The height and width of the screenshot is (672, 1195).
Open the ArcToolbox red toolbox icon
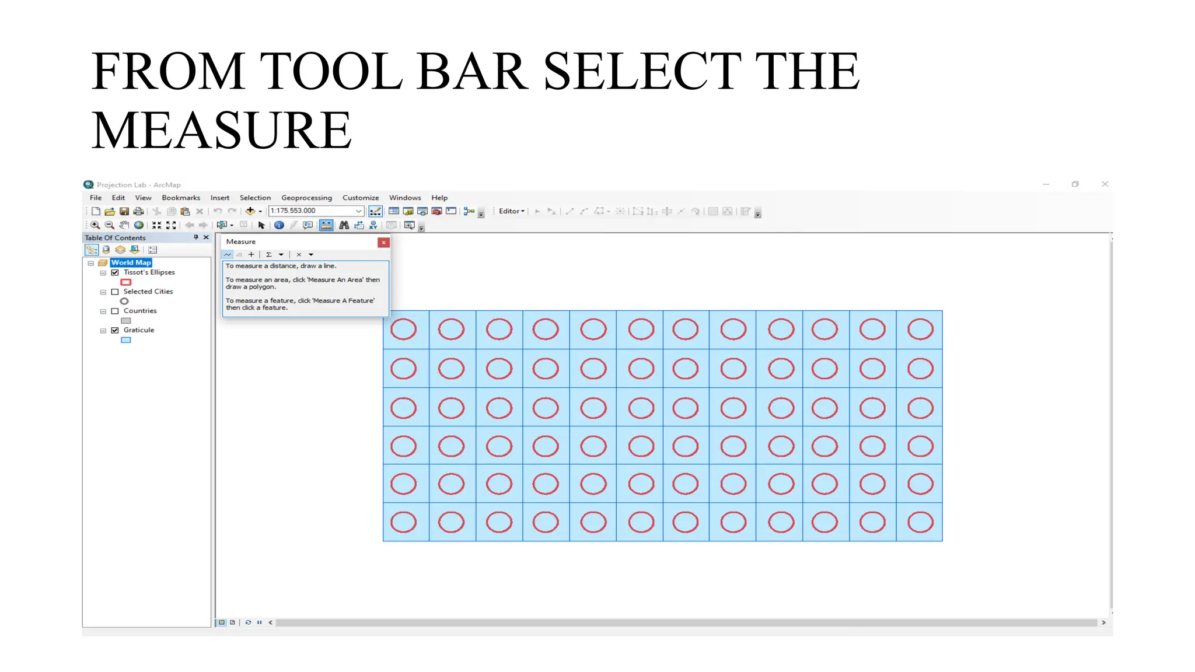click(436, 211)
